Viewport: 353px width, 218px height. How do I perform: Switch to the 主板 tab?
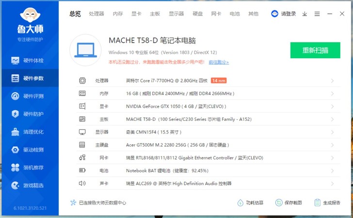pyautogui.click(x=155, y=14)
